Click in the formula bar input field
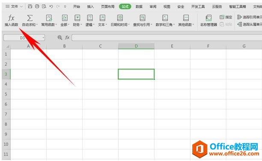 point(167,38)
